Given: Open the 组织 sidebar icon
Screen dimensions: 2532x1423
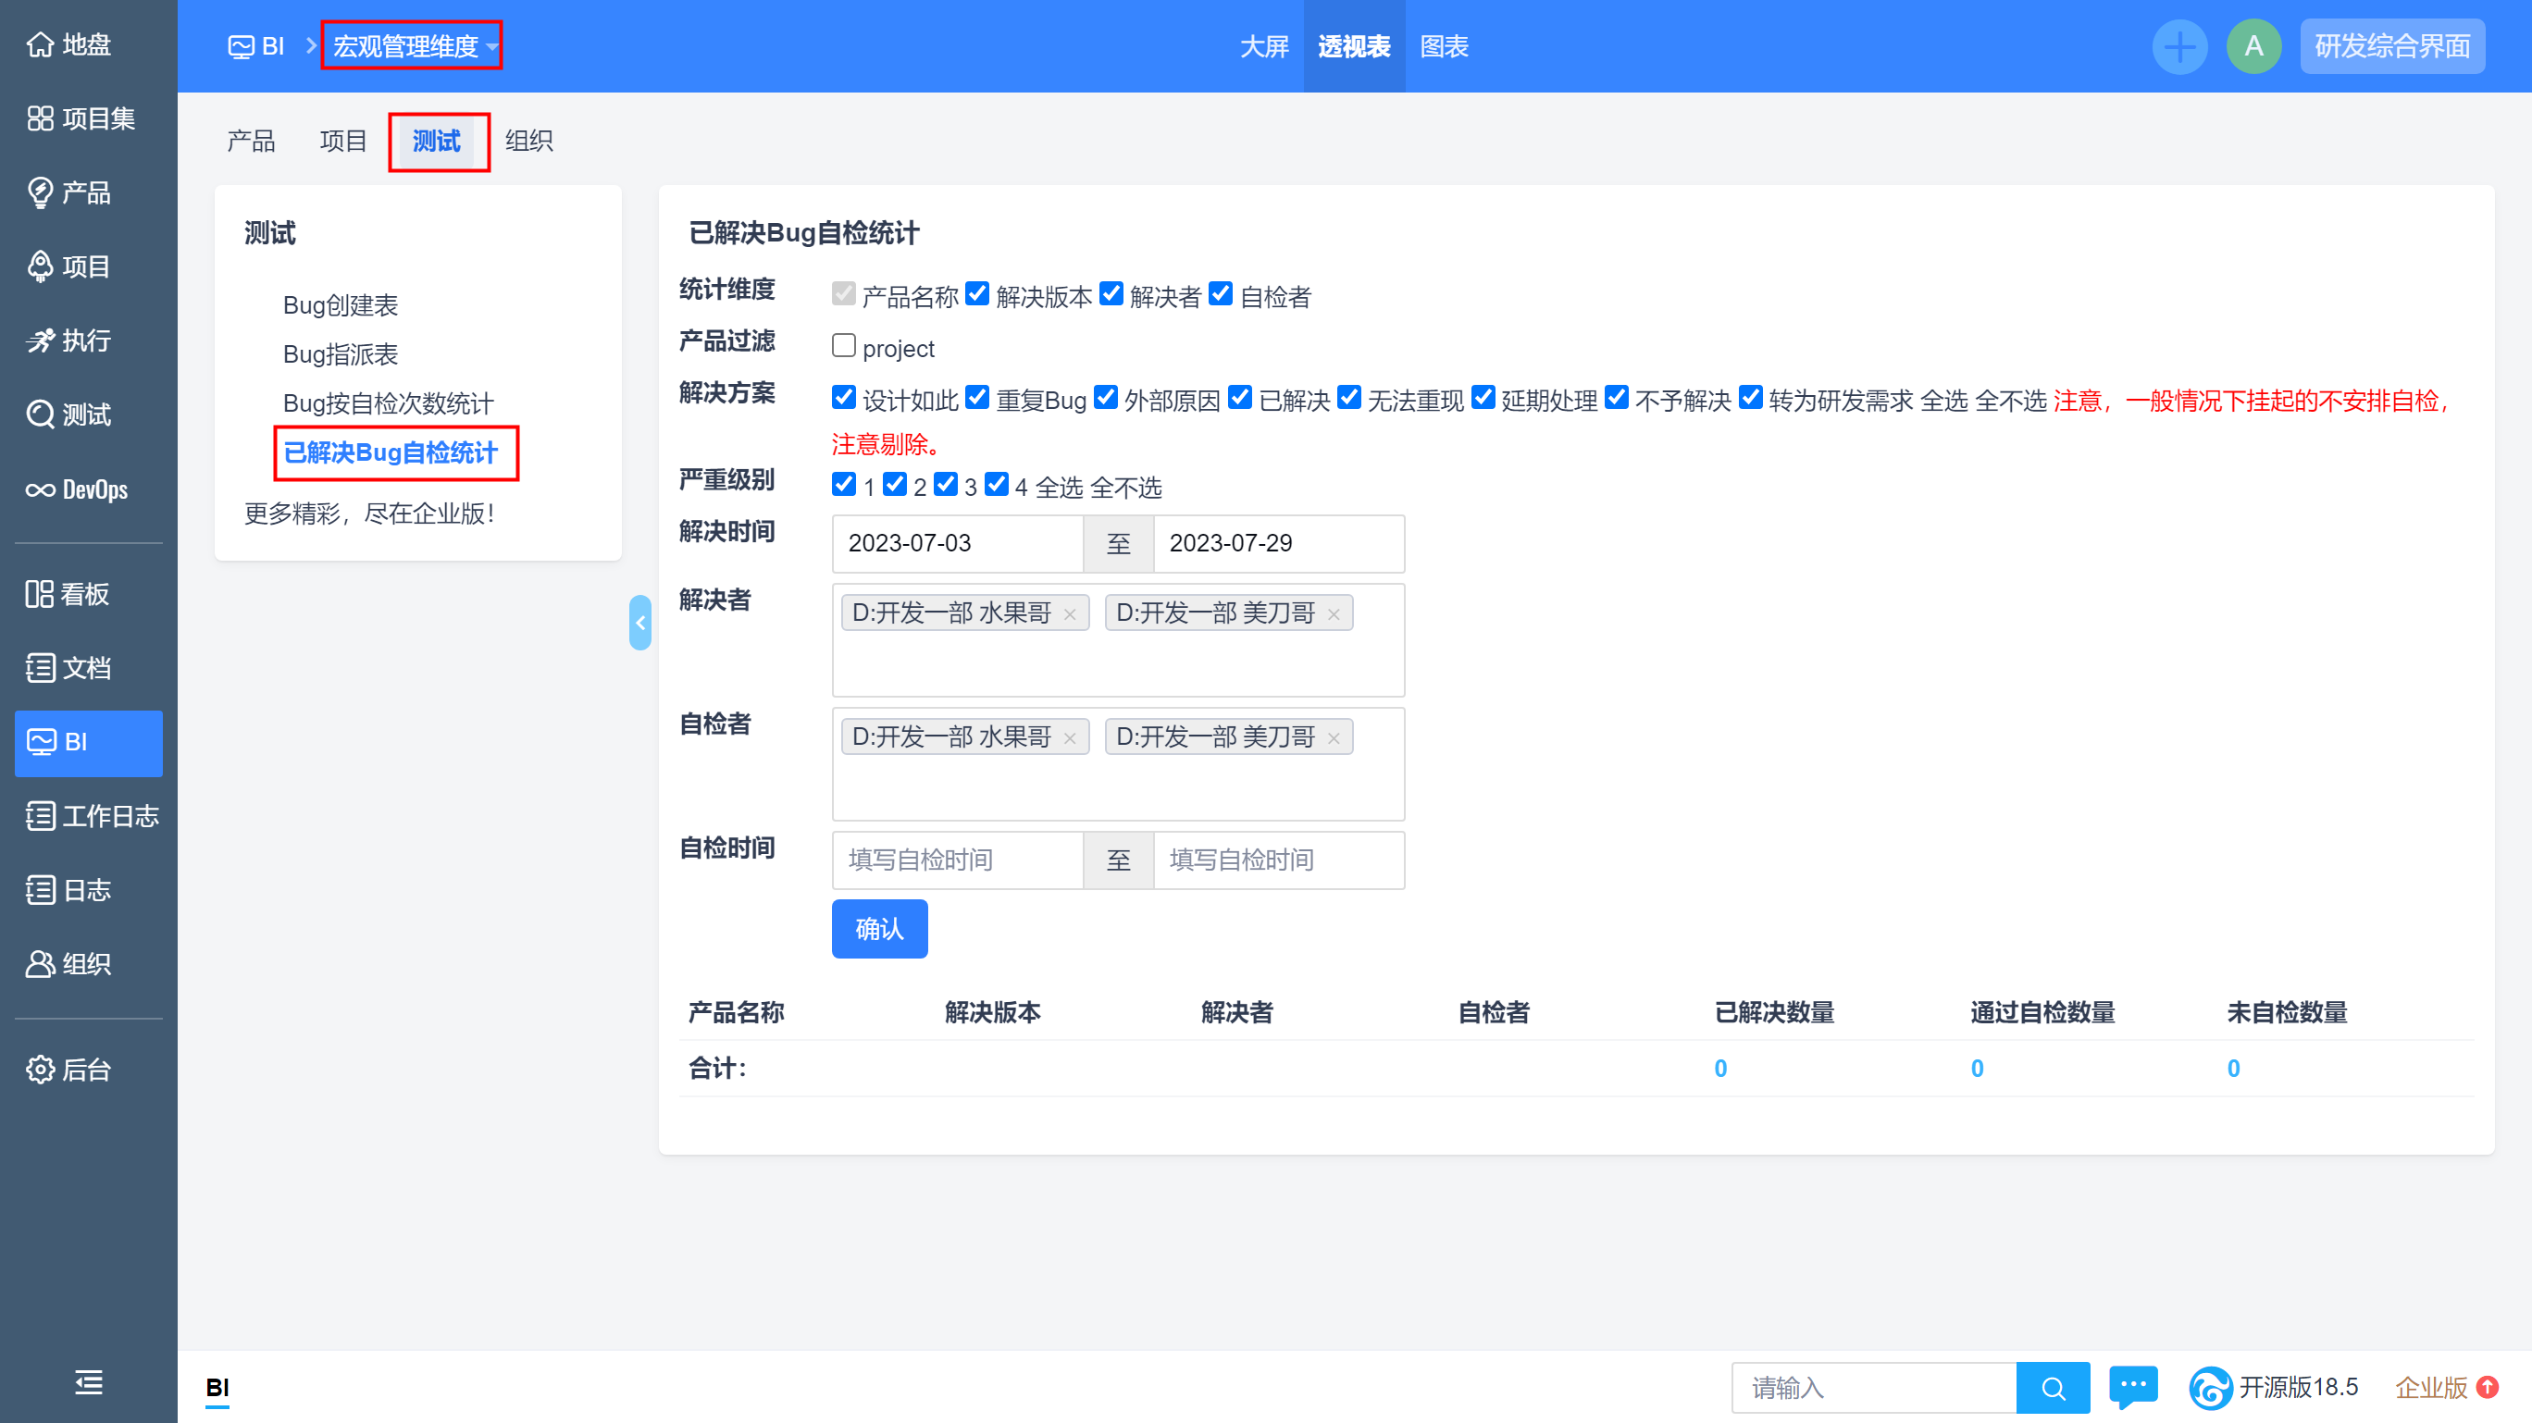Looking at the screenshot, I should click(39, 964).
